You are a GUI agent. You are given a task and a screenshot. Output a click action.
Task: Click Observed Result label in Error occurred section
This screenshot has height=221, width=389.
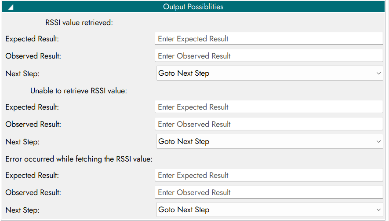pyautogui.click(x=33, y=192)
